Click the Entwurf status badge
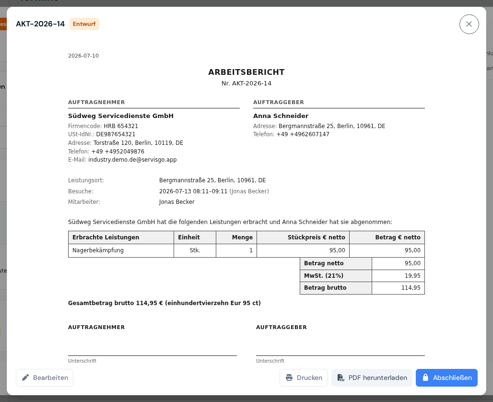Screen dimensions: 493x402 (x=84, y=24)
